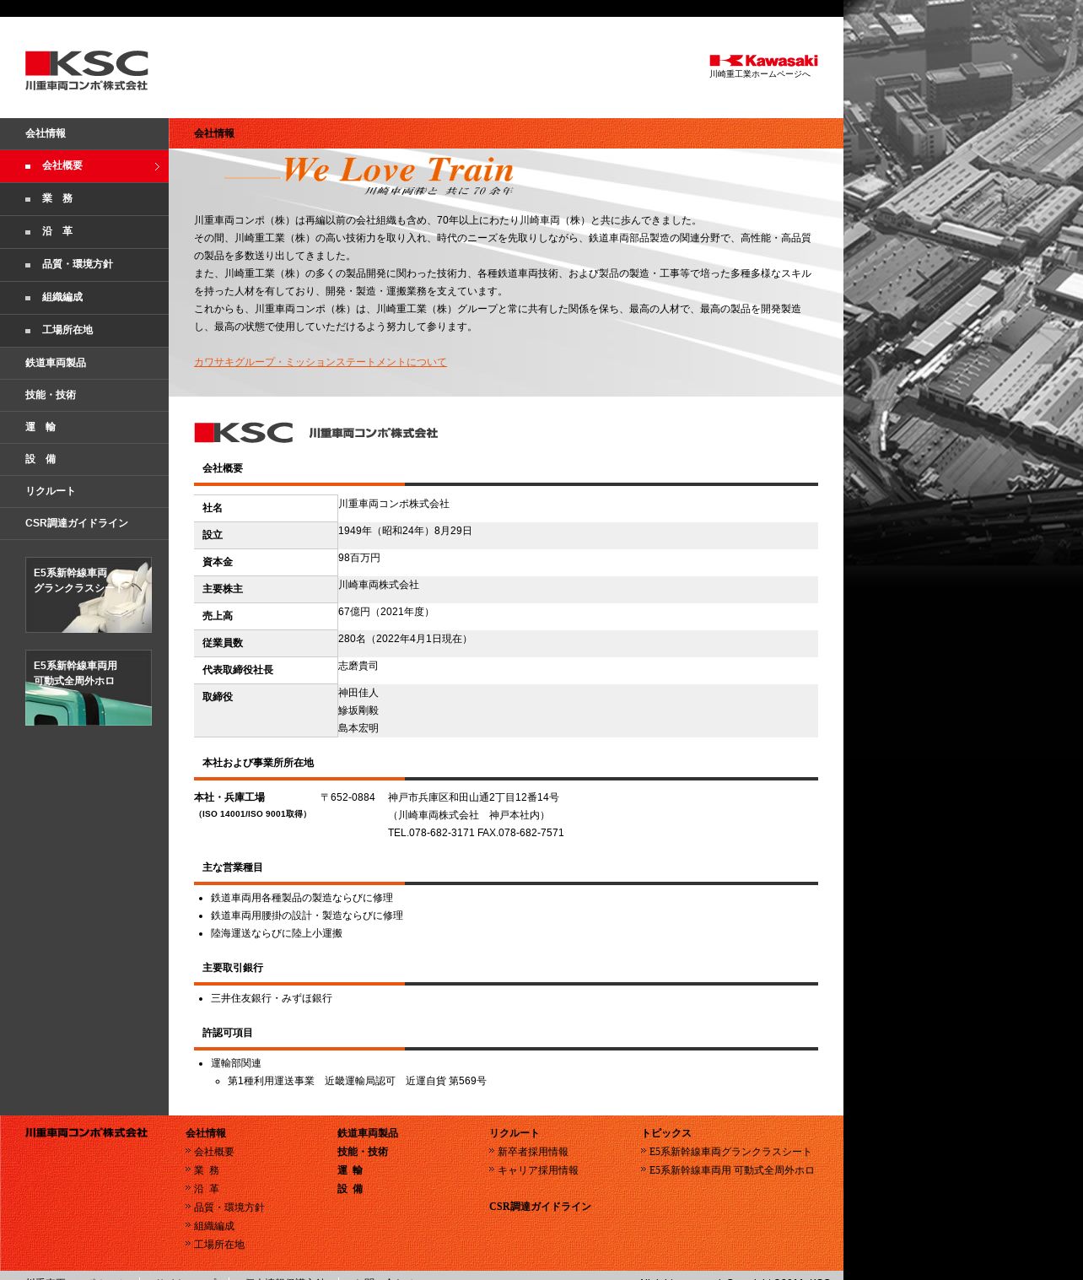
Task: Open the Kawasaki logo link in the header
Action: pyautogui.click(x=763, y=61)
